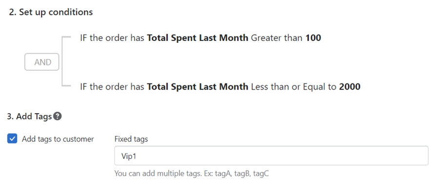
Task: Click 'IF the order has' in second condition
Action: click(112, 87)
